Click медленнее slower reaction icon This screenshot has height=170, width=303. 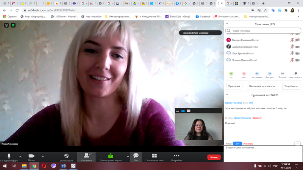click(x=257, y=74)
